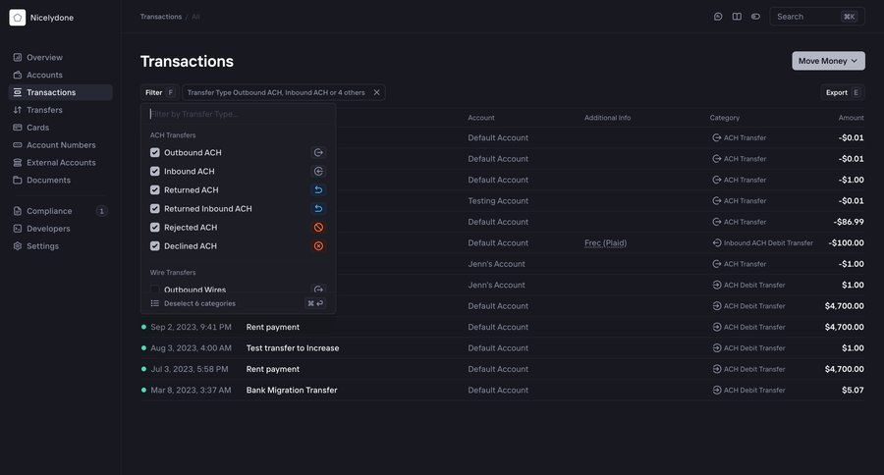Click the Outbound ACH arrow icon in filter

click(318, 153)
